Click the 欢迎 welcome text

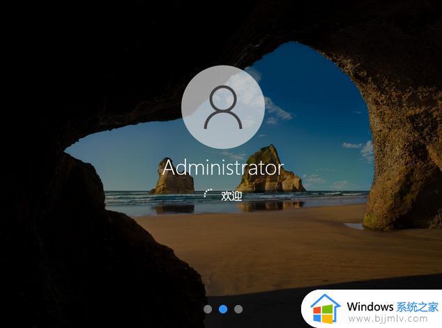231,195
